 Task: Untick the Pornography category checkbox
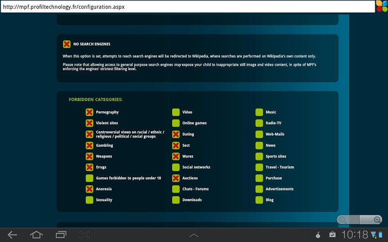click(89, 112)
